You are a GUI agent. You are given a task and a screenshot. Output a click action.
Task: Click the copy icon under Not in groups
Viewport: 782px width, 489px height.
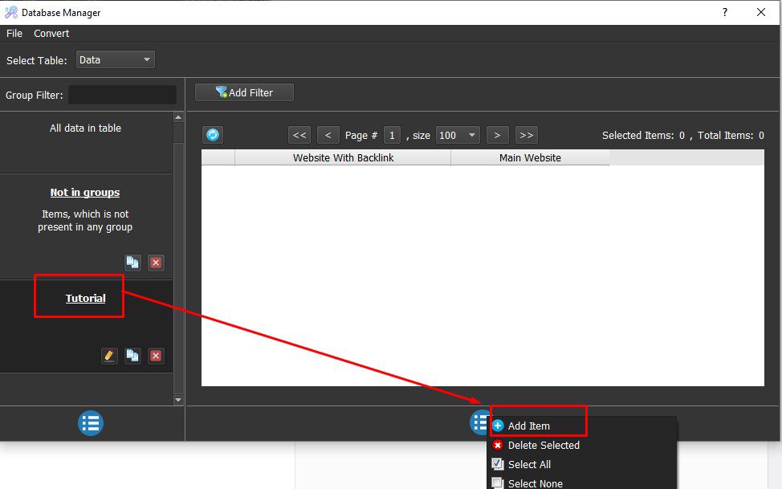132,263
